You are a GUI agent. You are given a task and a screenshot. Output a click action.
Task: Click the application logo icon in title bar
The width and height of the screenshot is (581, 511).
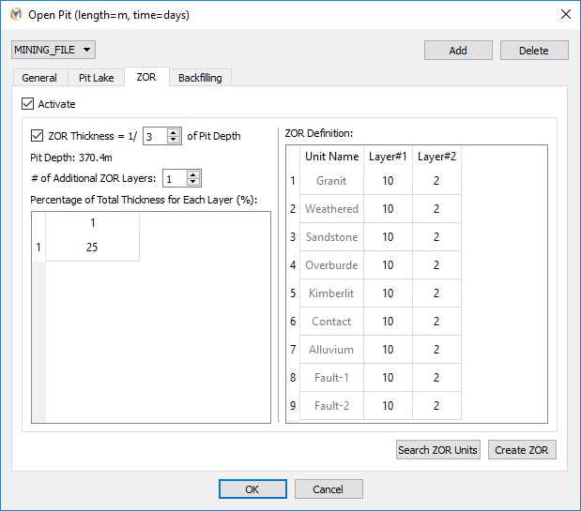[x=16, y=15]
